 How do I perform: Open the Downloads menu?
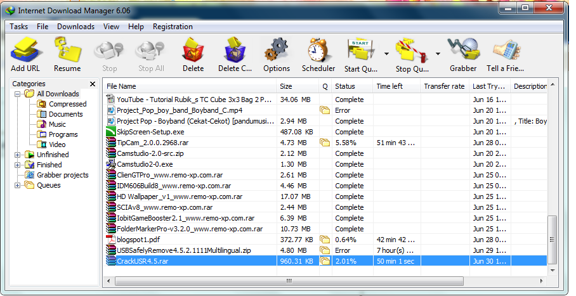tap(75, 27)
